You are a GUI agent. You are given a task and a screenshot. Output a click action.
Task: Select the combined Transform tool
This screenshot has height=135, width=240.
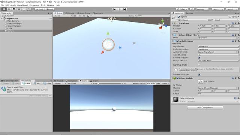click(x=29, y=9)
